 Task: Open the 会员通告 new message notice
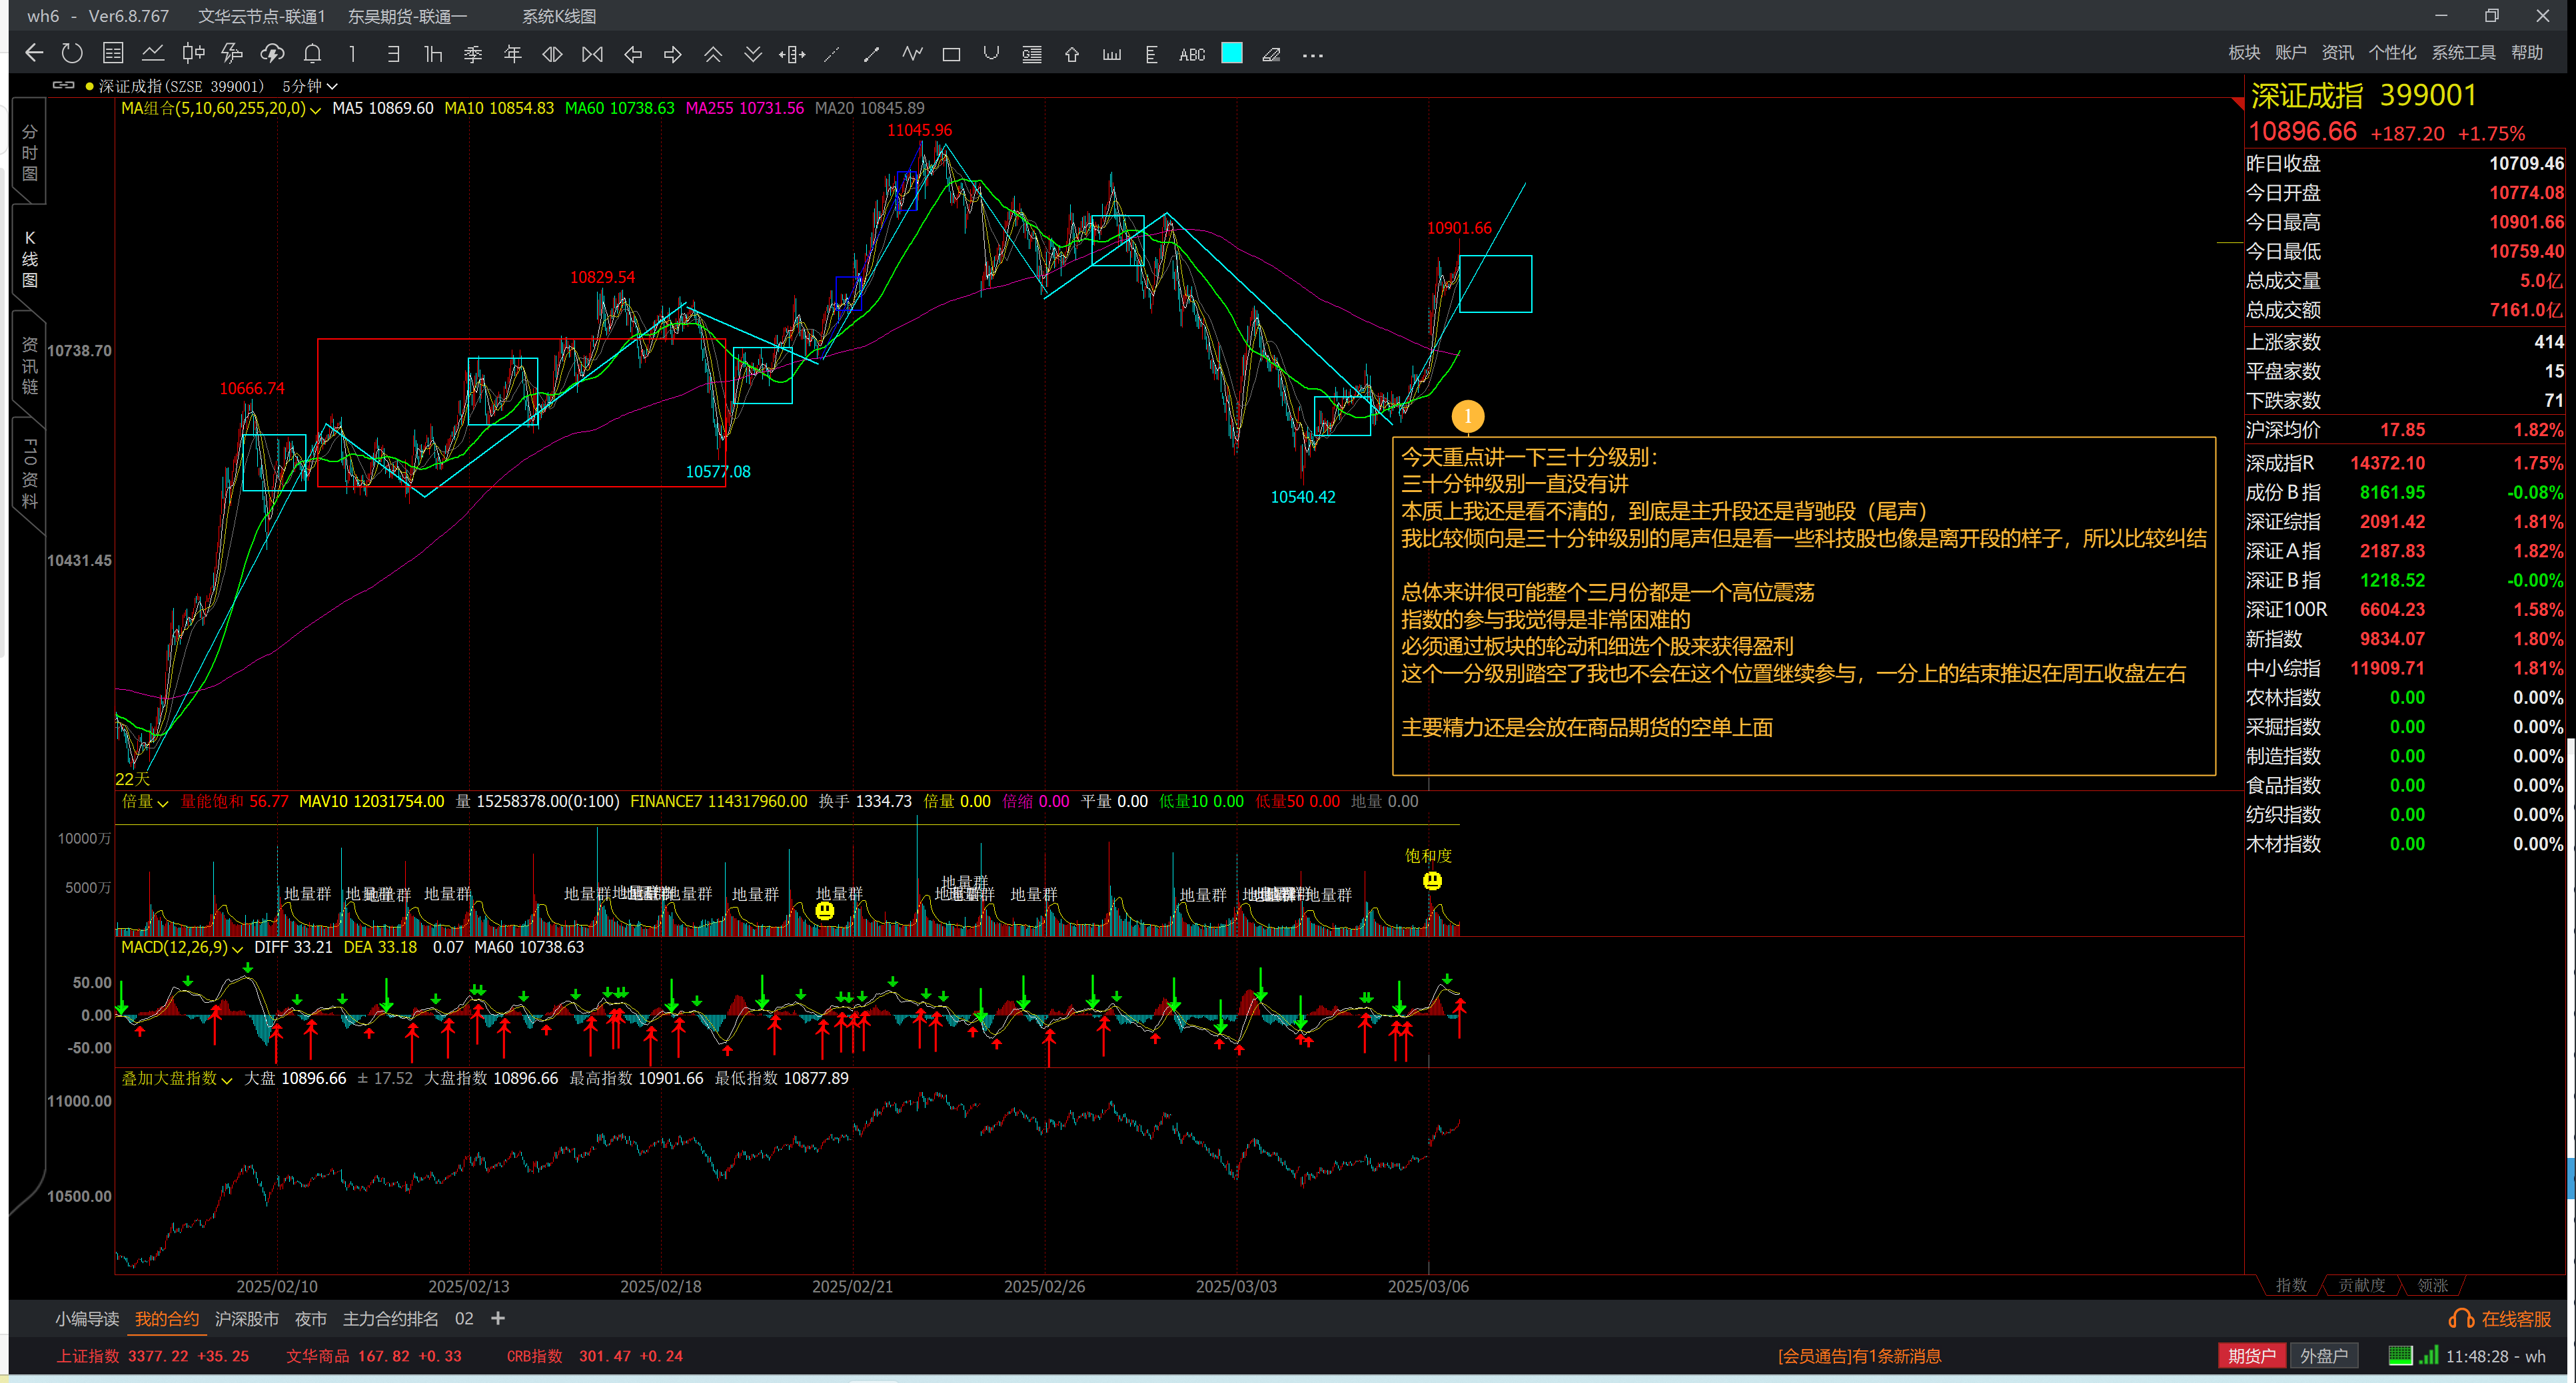[x=1859, y=1356]
